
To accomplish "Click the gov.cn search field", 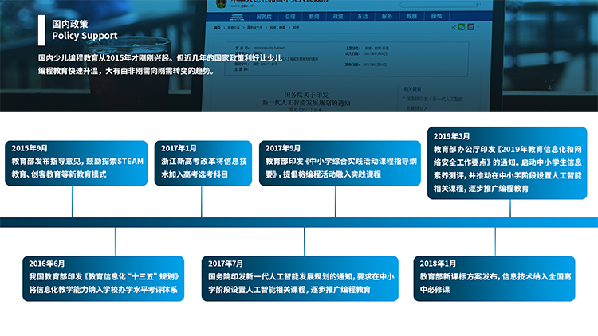I will pos(439,4).
